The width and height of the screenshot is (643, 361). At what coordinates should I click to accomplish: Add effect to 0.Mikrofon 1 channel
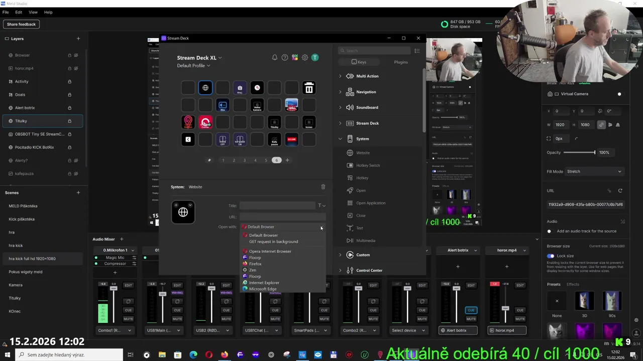(x=115, y=272)
